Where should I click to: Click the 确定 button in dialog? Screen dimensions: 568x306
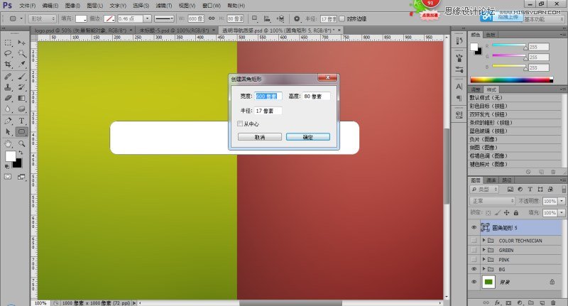point(308,137)
